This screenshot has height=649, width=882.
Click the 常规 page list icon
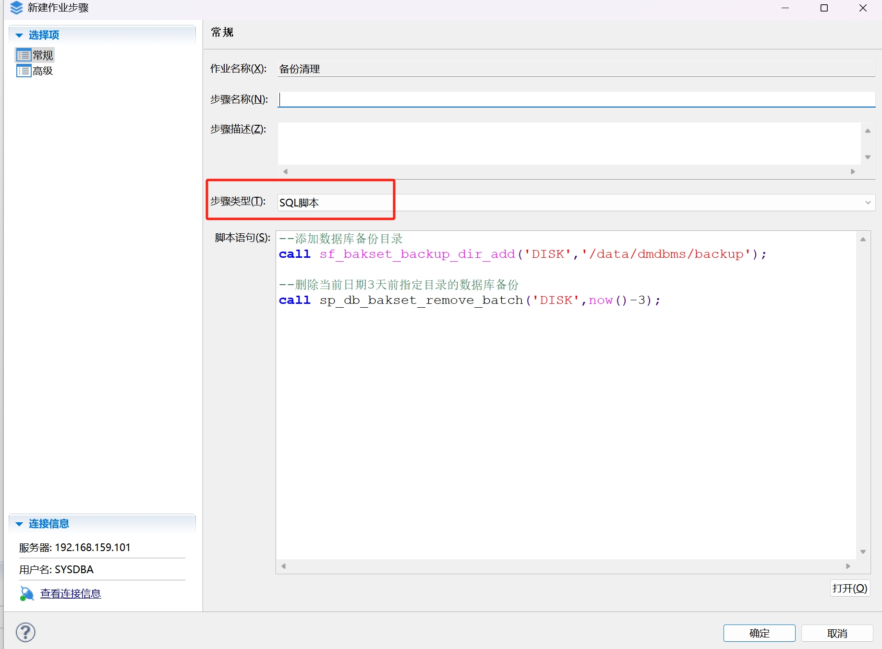click(24, 55)
